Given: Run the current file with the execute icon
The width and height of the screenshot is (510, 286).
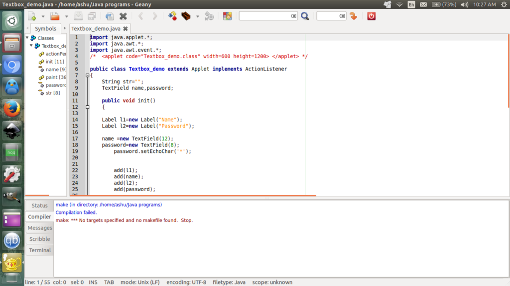Looking at the screenshot, I should [x=209, y=16].
